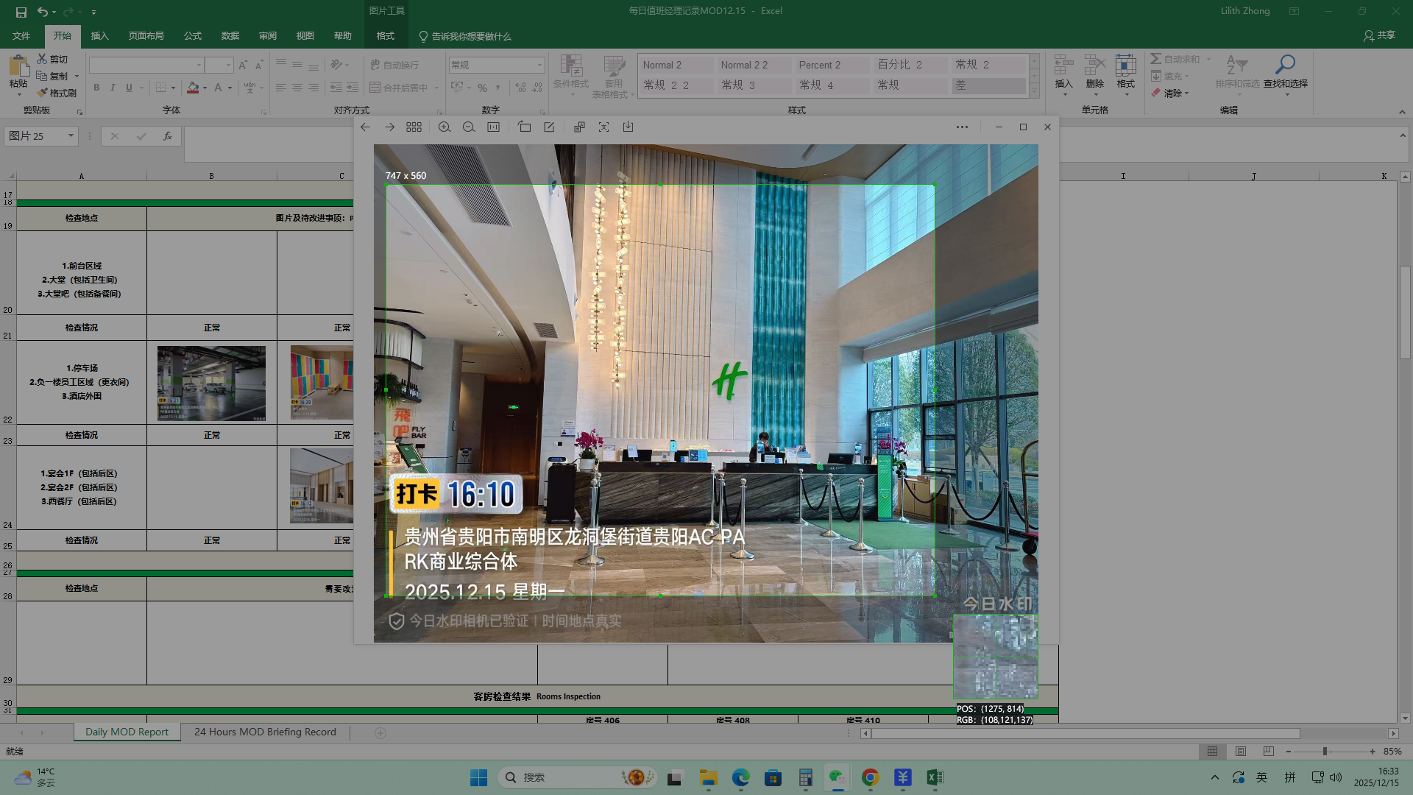Show image at 1:1 actual size
Screen dimensions: 1413x795
point(493,127)
